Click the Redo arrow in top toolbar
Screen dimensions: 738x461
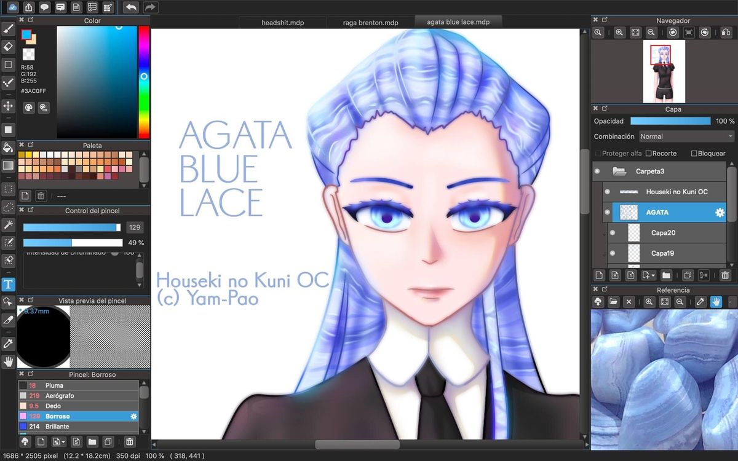(x=151, y=7)
